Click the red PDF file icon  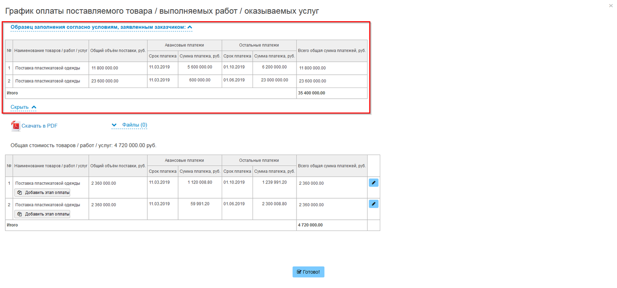pyautogui.click(x=15, y=126)
